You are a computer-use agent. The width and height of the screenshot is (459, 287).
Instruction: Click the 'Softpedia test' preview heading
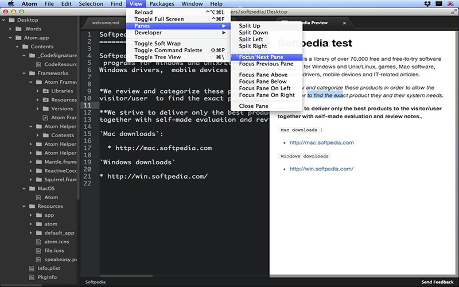[x=314, y=43]
